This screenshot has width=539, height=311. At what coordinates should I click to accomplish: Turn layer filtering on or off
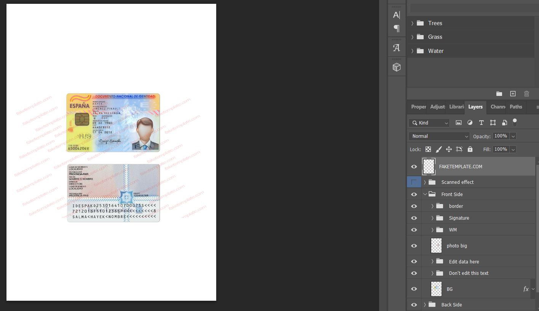tap(515, 122)
